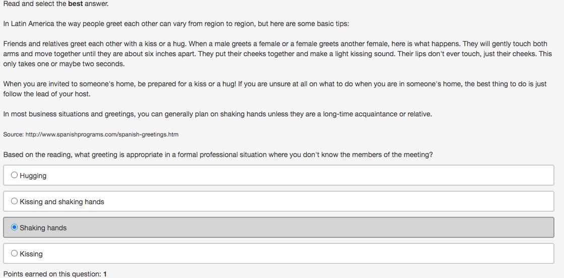Click the "Shaking hands" answer label text

43,228
